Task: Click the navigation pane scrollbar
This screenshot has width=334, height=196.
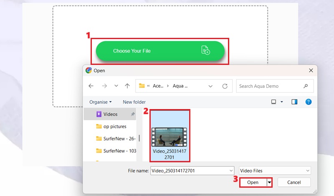Action: (139, 138)
